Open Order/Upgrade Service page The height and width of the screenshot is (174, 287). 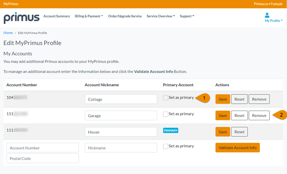[125, 16]
